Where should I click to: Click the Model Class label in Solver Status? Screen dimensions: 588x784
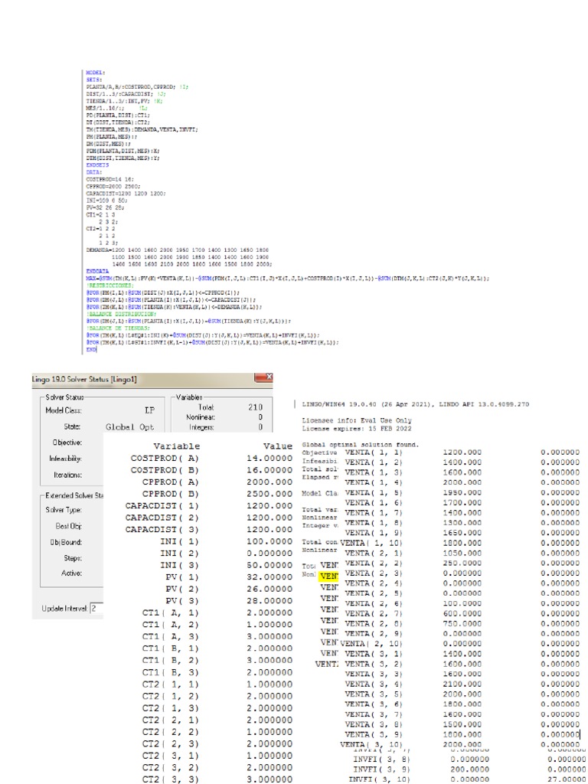click(63, 410)
